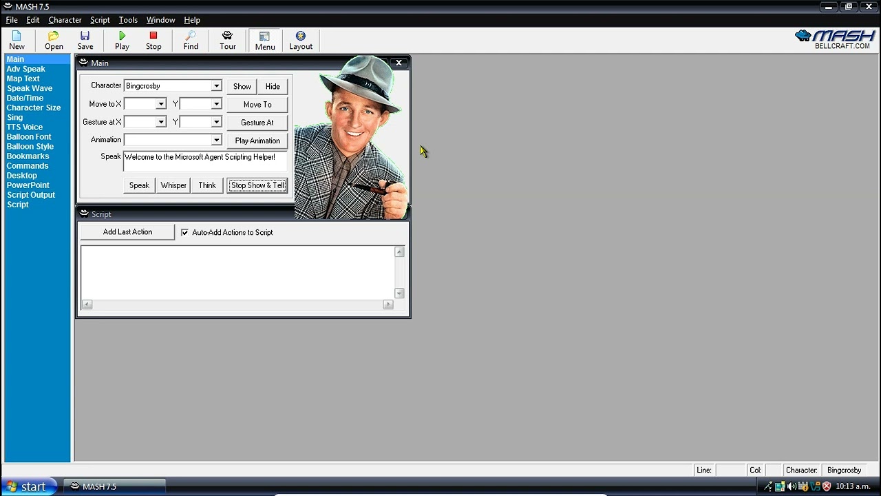
Task: Open the Windows Start menu
Action: pyautogui.click(x=28, y=486)
